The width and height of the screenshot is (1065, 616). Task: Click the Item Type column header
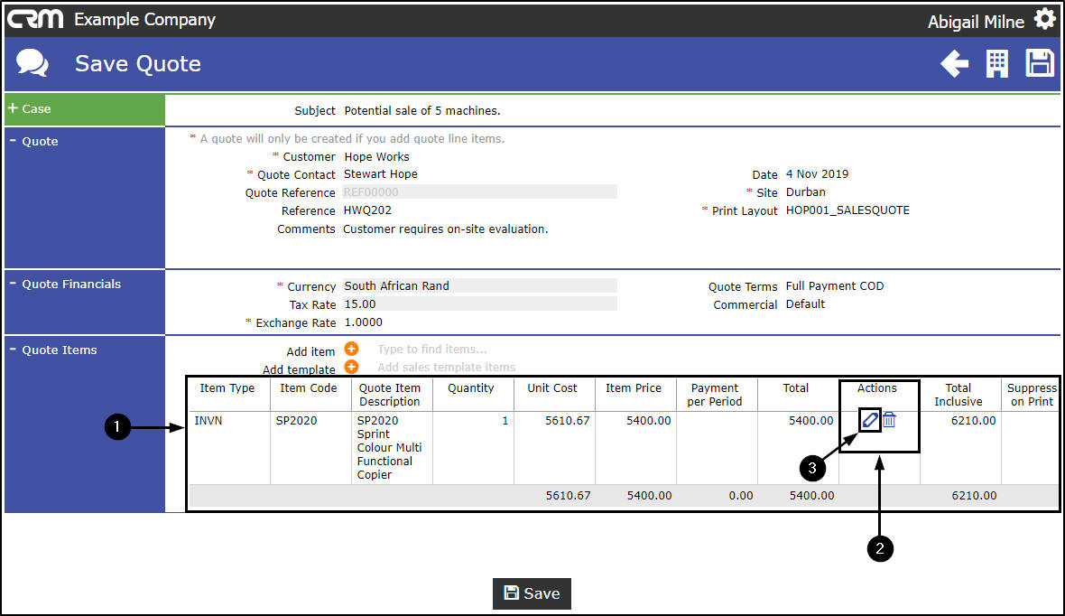tap(227, 388)
